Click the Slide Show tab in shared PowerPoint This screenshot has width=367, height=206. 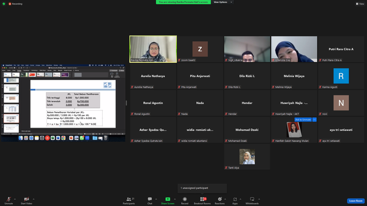point(42,70)
